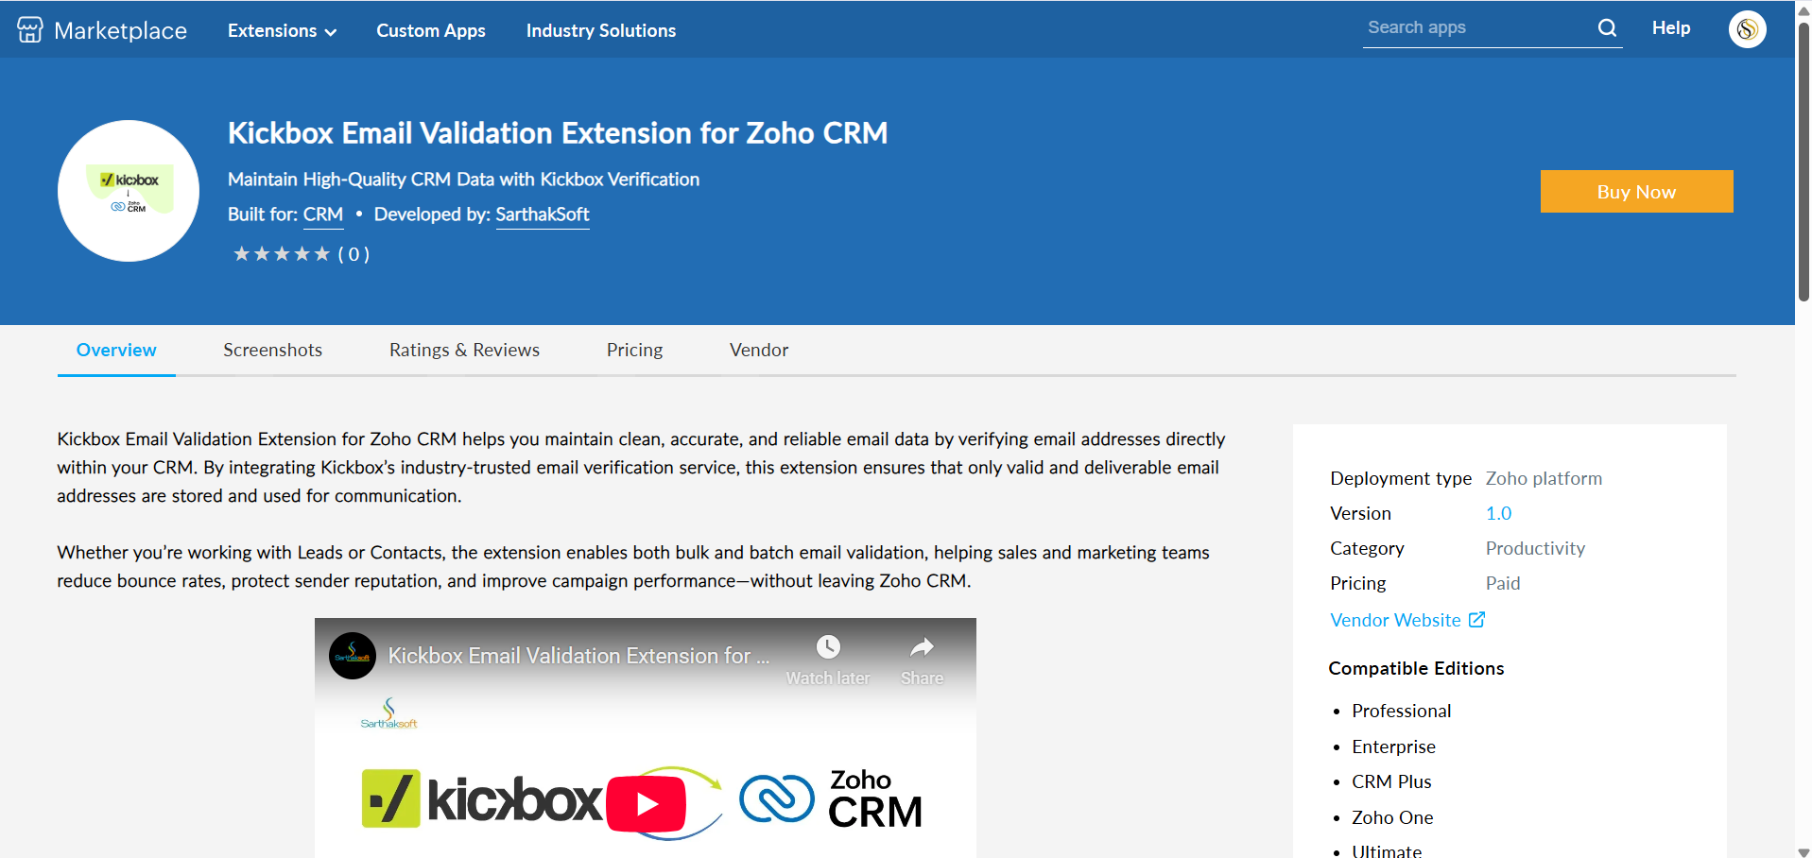
Task: Switch to the Ratings & Reviews tab
Action: 464,350
